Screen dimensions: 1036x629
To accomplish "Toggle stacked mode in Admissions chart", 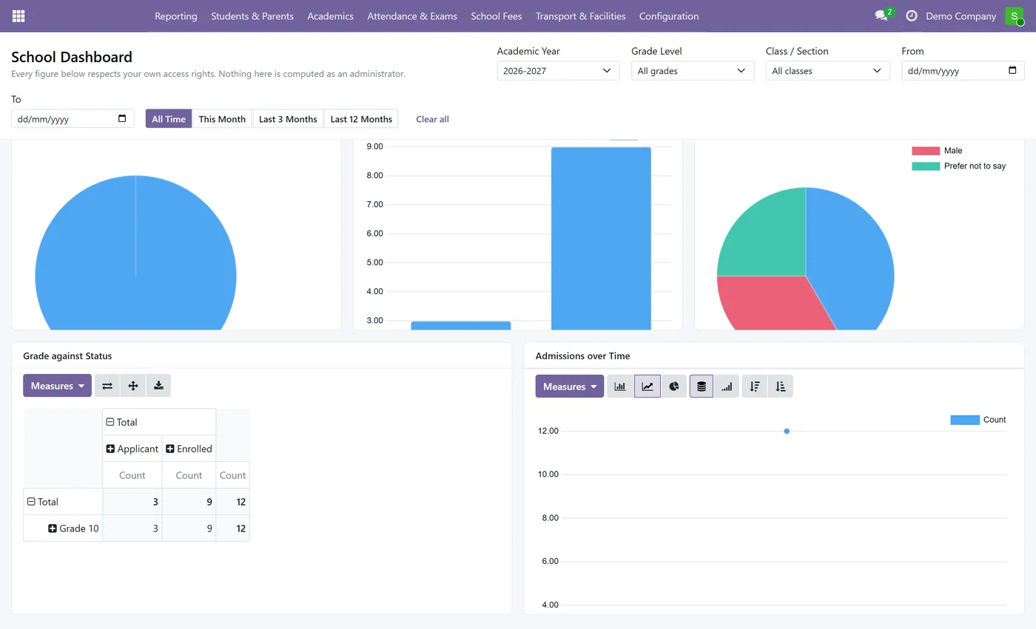I will [702, 387].
